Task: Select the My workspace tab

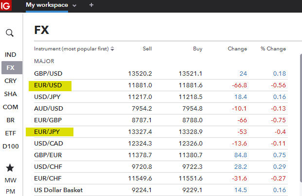Action: [x=47, y=5]
